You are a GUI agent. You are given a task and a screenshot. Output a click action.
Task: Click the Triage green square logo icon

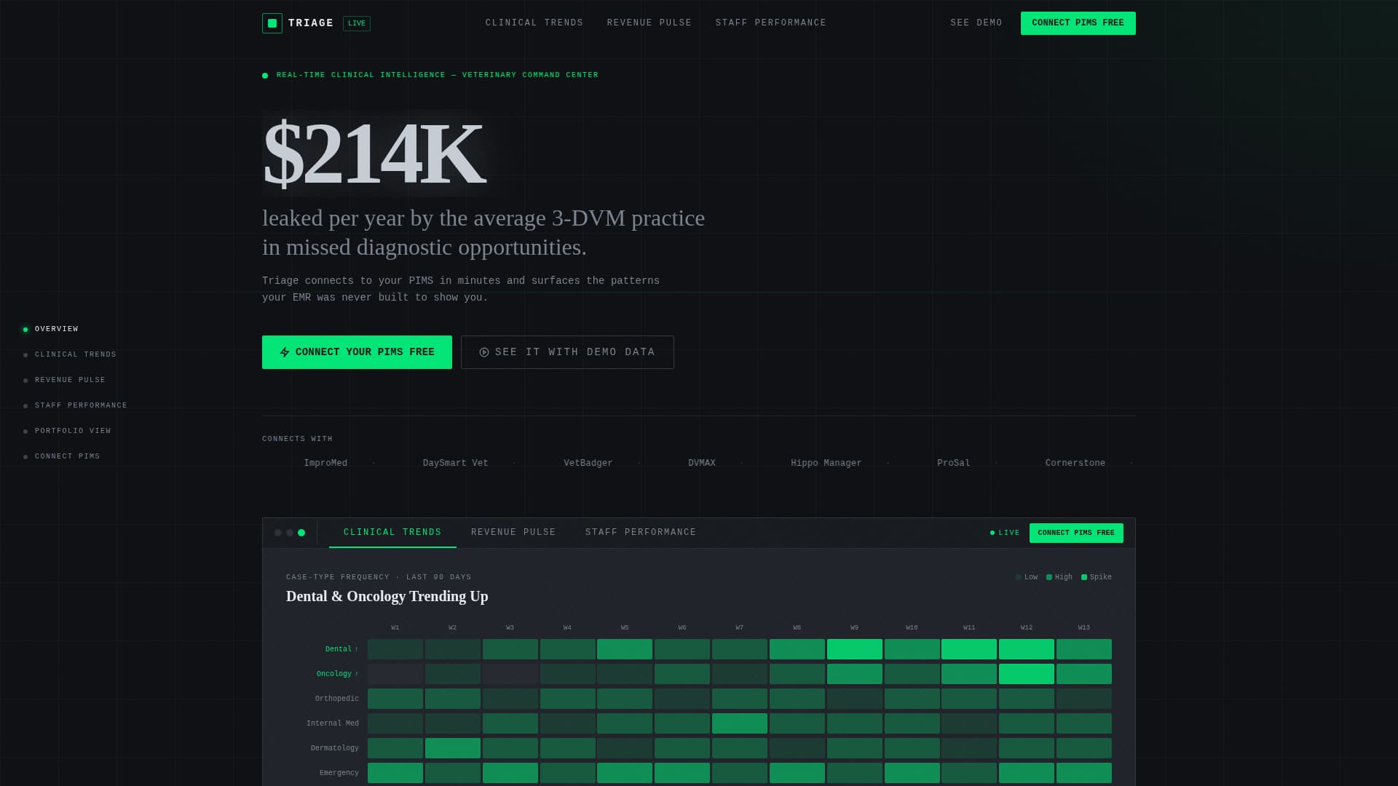click(272, 23)
